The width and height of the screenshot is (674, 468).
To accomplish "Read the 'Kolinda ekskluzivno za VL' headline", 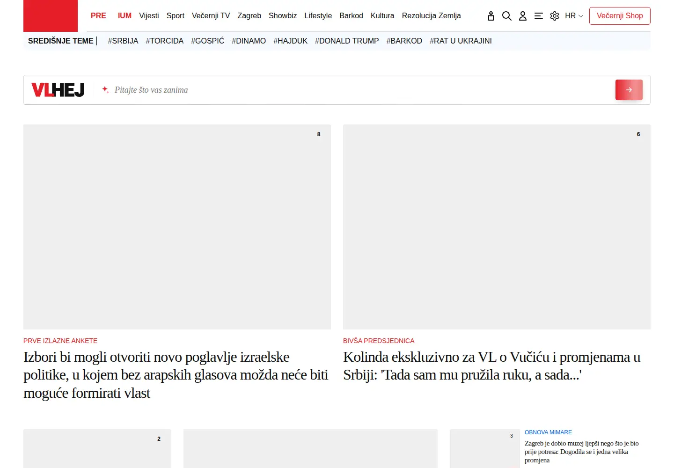I will pyautogui.click(x=492, y=366).
